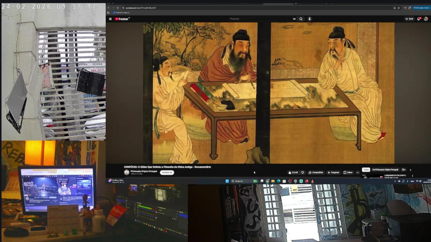The width and height of the screenshot is (431, 242).
Task: Open the Trending vídeos taskbar widget
Action: [116, 181]
